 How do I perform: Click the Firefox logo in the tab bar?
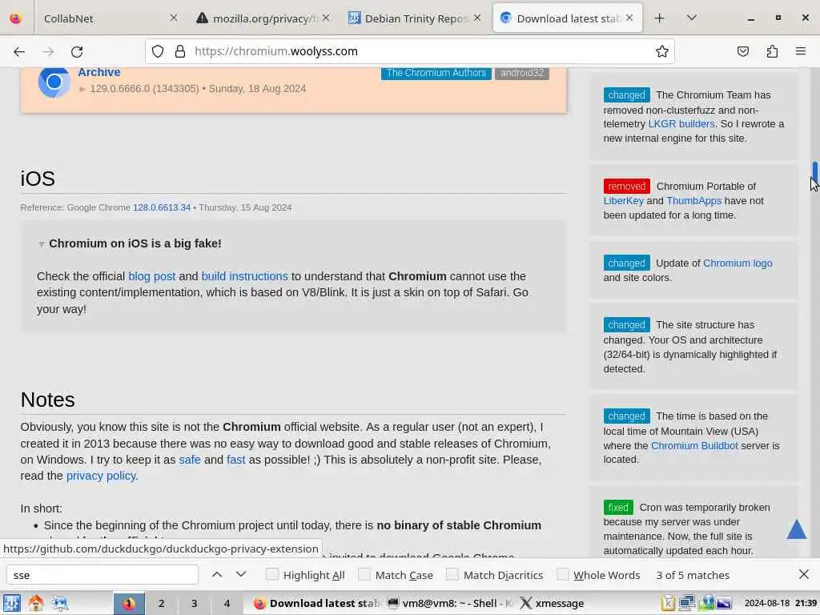16,18
